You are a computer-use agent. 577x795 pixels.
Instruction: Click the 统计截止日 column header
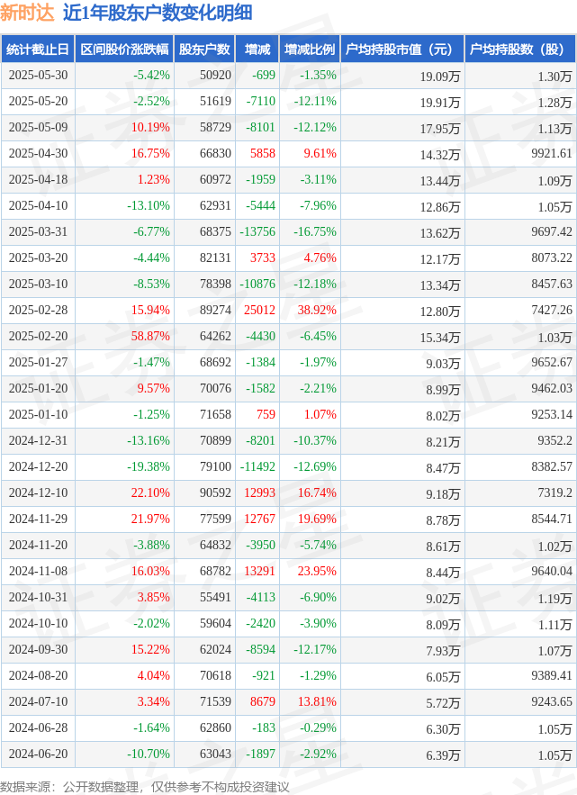[38, 50]
